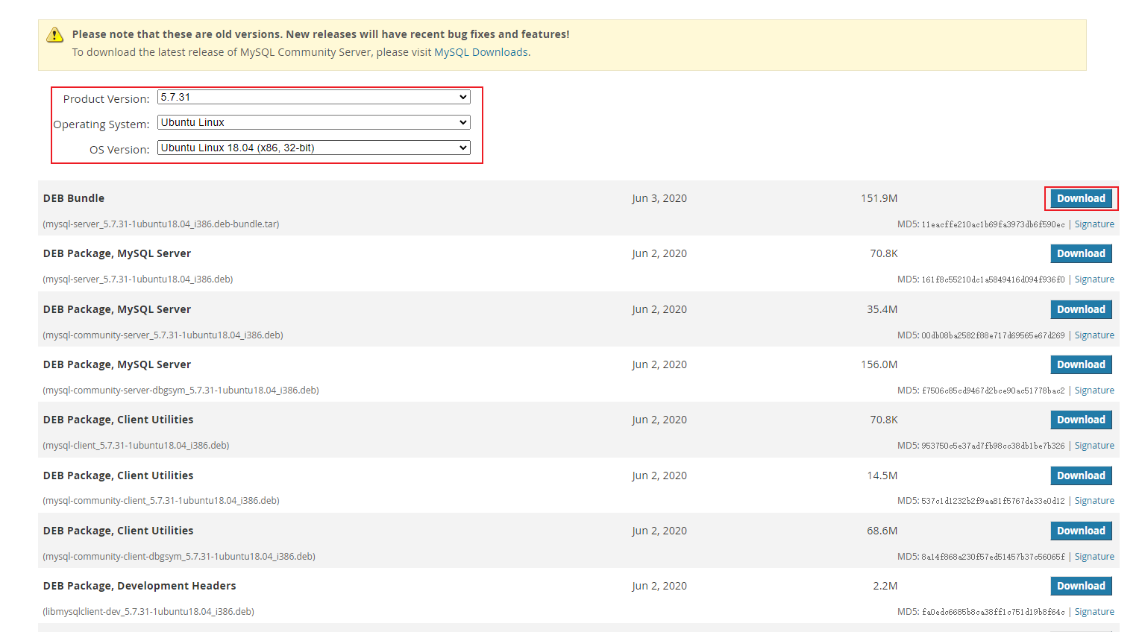Download the Development Headers package

(x=1081, y=586)
